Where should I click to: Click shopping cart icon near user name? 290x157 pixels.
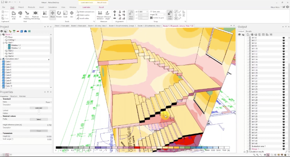284,7
